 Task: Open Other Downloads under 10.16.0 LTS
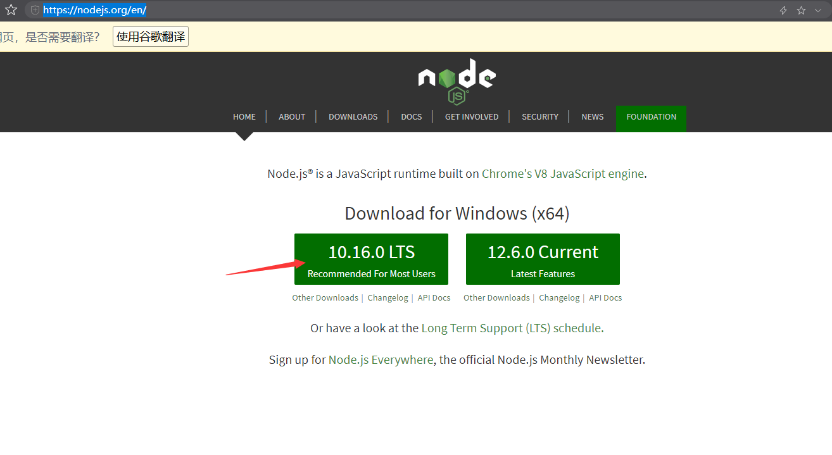point(325,297)
